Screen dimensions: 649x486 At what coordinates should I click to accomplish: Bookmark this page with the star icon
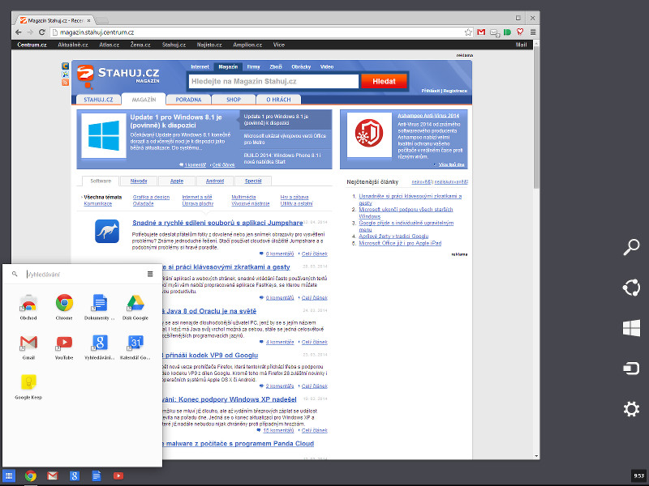coord(468,32)
